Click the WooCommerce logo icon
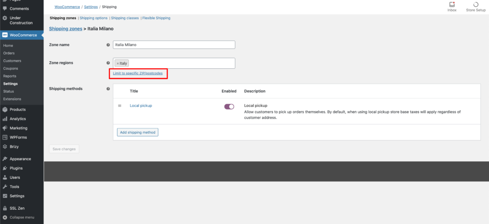 (x=5, y=35)
